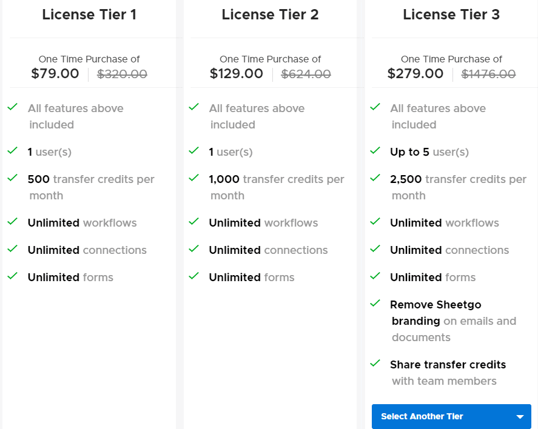Select the License Tier 2 heading
This screenshot has height=429, width=538.
(x=270, y=15)
